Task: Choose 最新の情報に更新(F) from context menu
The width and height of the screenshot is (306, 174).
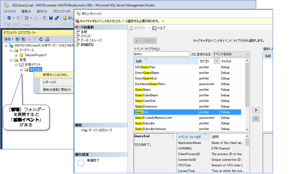Action: (x=57, y=90)
